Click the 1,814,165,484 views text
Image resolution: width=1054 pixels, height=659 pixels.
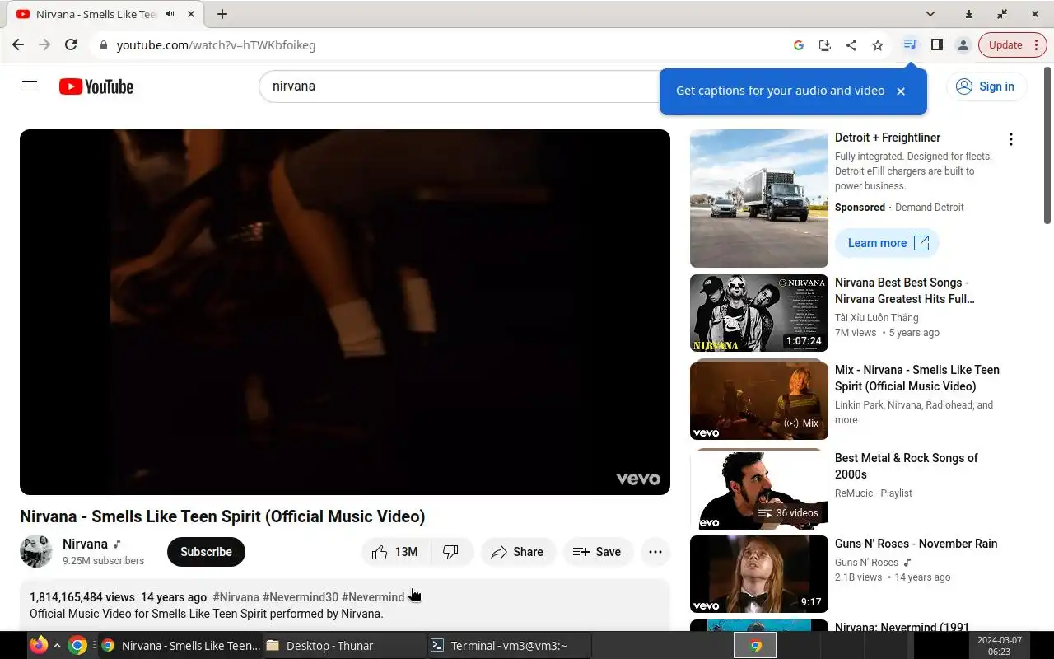(x=82, y=597)
